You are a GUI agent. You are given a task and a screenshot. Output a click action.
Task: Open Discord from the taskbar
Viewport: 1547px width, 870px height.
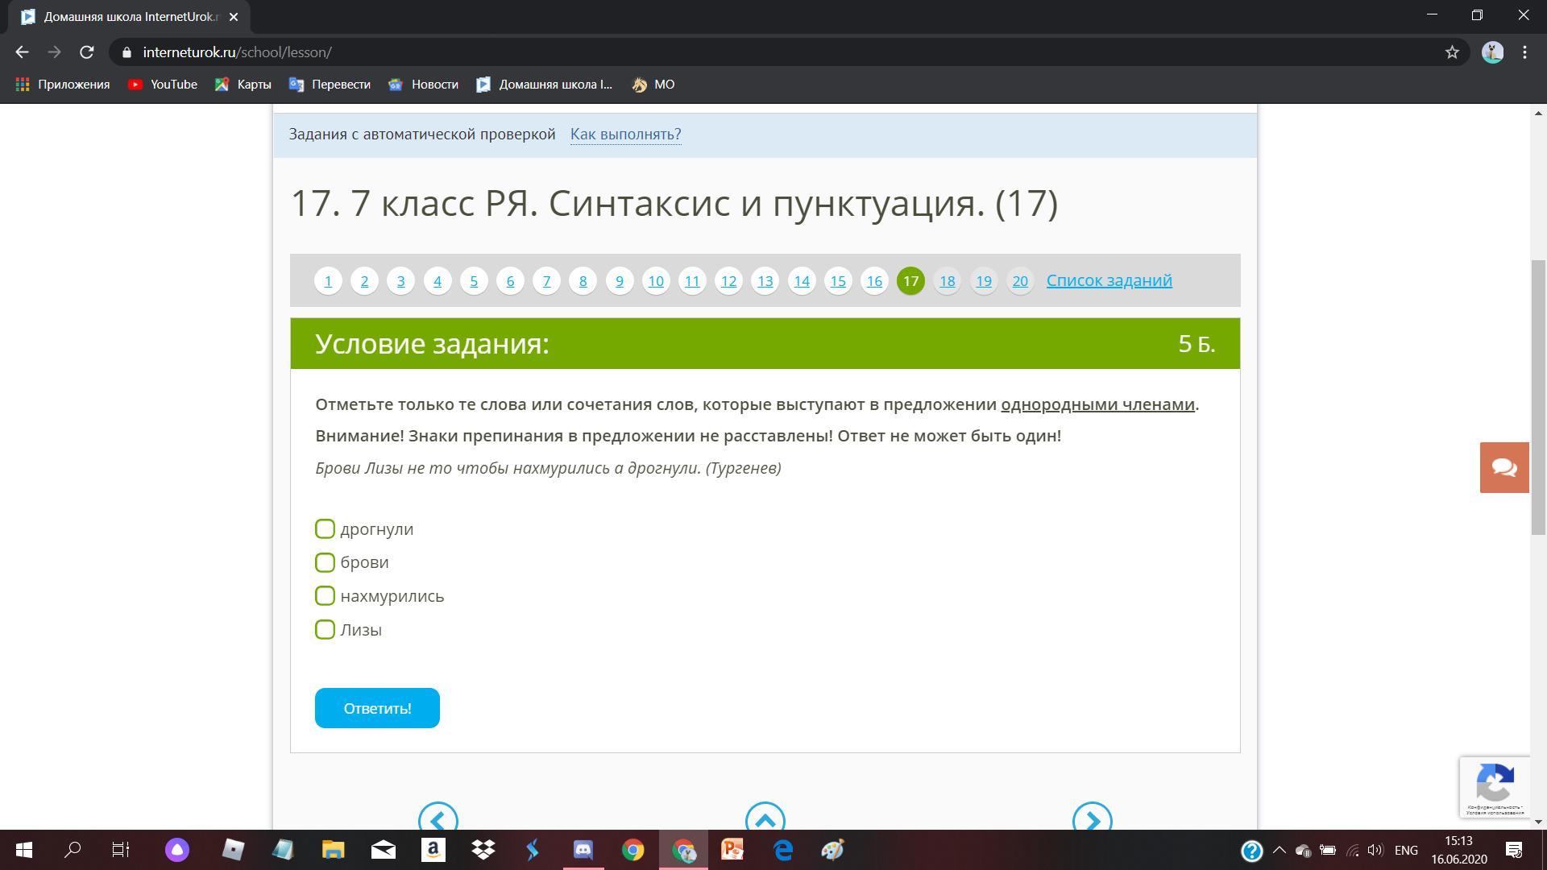pos(583,850)
